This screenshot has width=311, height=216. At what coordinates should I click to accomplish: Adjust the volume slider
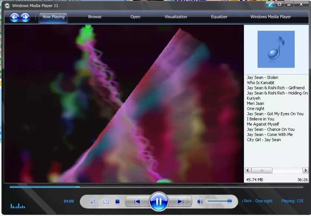pyautogui.click(x=220, y=201)
